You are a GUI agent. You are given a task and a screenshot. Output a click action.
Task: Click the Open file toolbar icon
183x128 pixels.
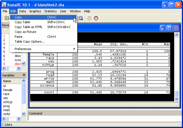tap(7, 18)
